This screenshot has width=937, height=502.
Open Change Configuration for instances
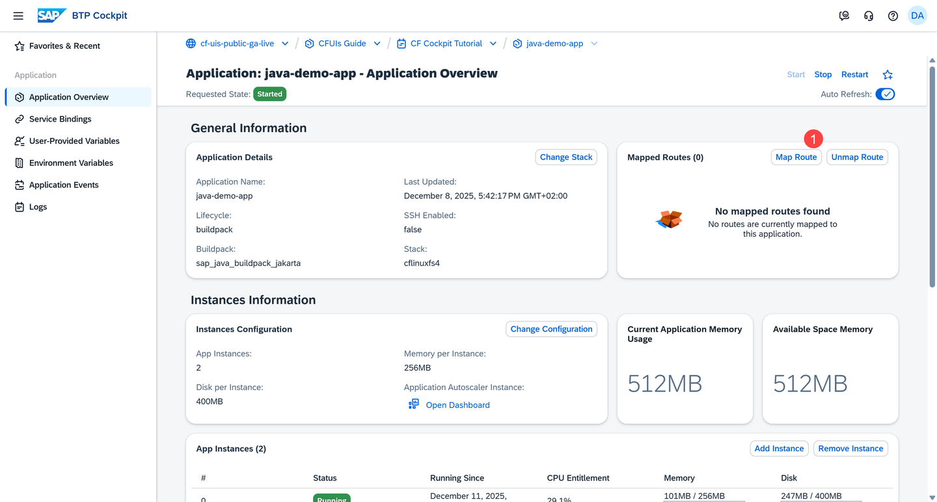(x=552, y=329)
